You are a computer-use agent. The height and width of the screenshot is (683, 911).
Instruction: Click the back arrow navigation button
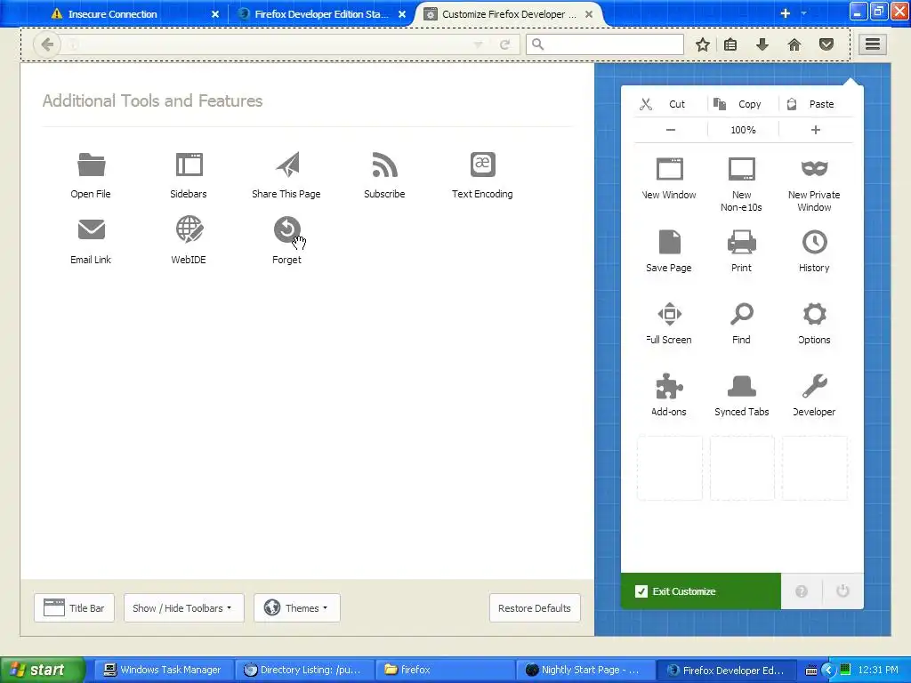click(x=47, y=44)
